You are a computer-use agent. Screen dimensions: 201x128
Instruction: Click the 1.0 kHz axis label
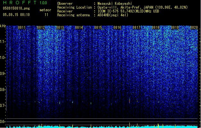(3, 58)
